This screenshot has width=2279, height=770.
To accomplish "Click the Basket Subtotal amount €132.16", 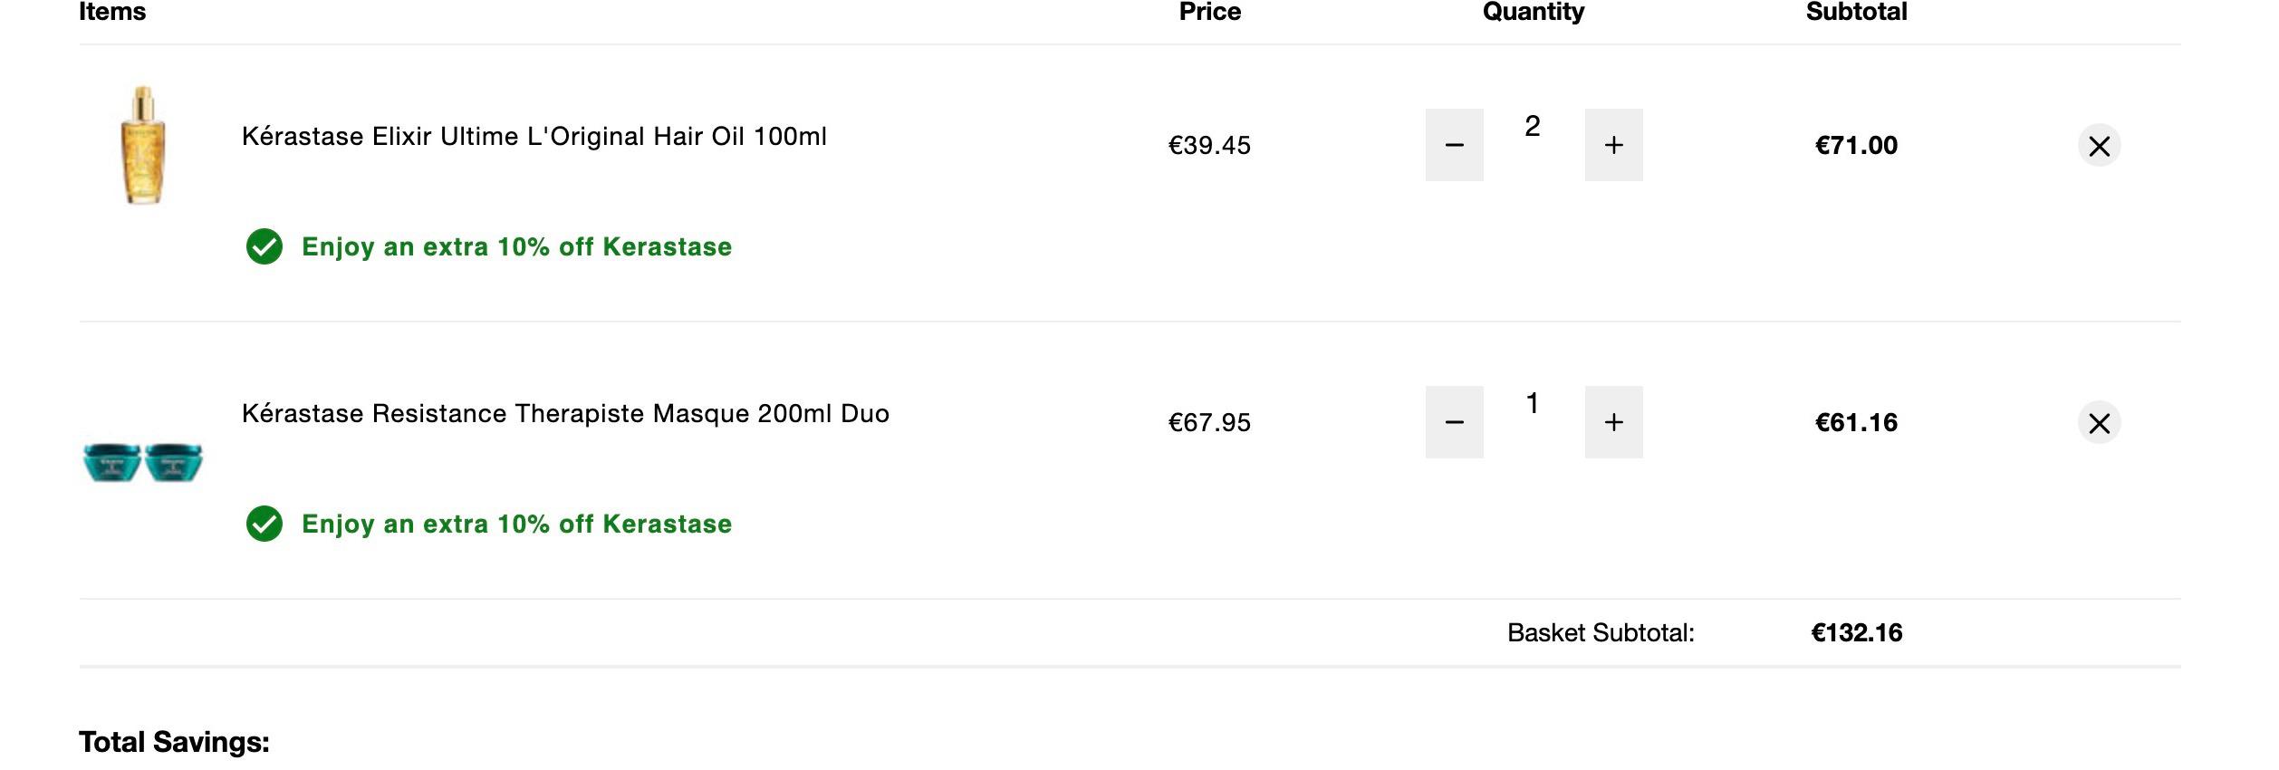I will tap(1856, 632).
